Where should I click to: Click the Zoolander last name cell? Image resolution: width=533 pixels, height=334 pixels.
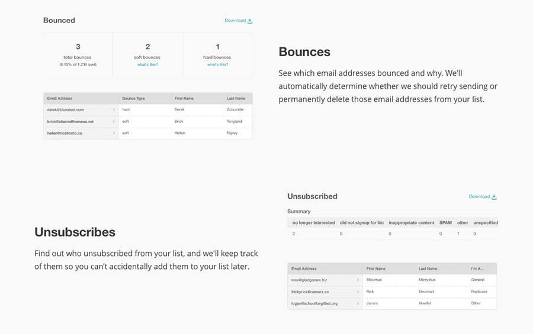tap(235, 110)
